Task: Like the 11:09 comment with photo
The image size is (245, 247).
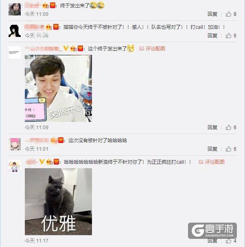Action: click(228, 127)
